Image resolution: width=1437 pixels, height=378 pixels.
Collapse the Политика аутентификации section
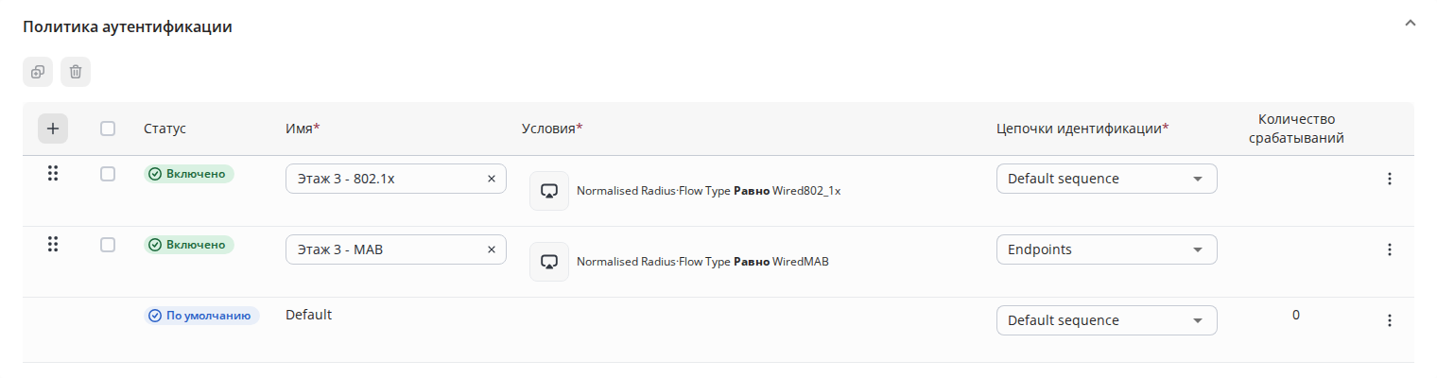1411,22
